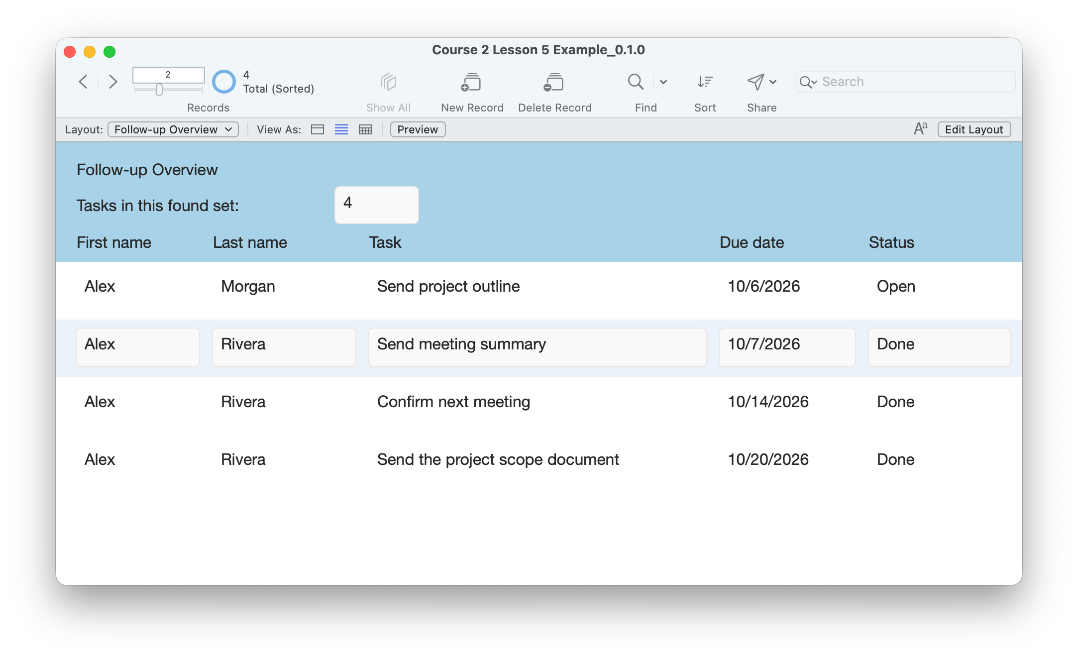Open the Sort records dialog
The image size is (1078, 659).
705,82
